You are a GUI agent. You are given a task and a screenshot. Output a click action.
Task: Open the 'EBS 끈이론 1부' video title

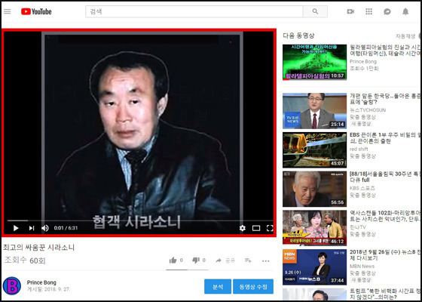385,137
